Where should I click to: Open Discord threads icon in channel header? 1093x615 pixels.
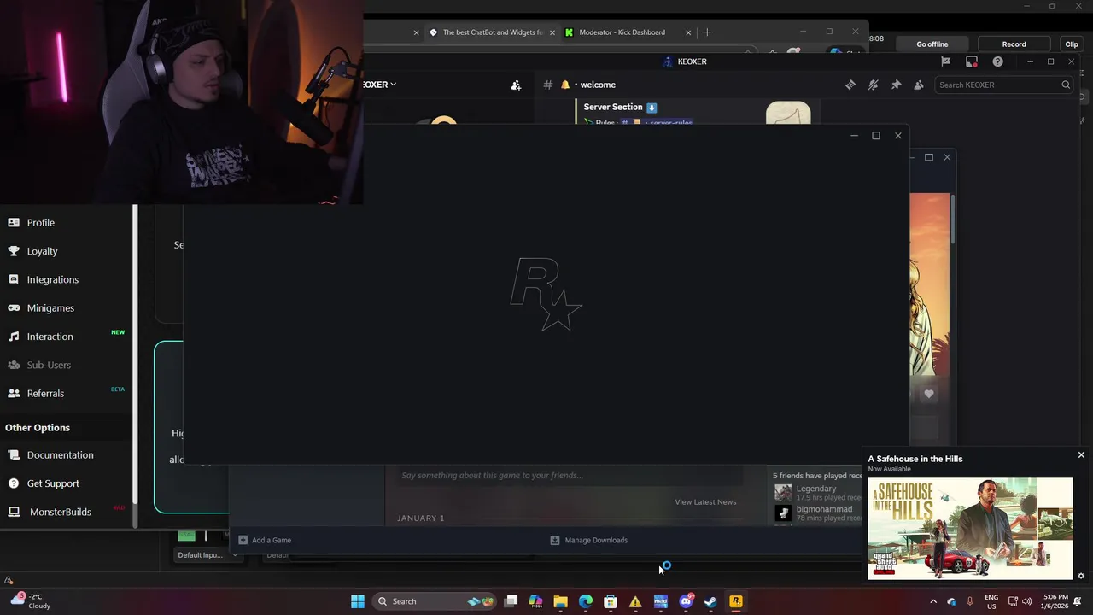click(850, 85)
